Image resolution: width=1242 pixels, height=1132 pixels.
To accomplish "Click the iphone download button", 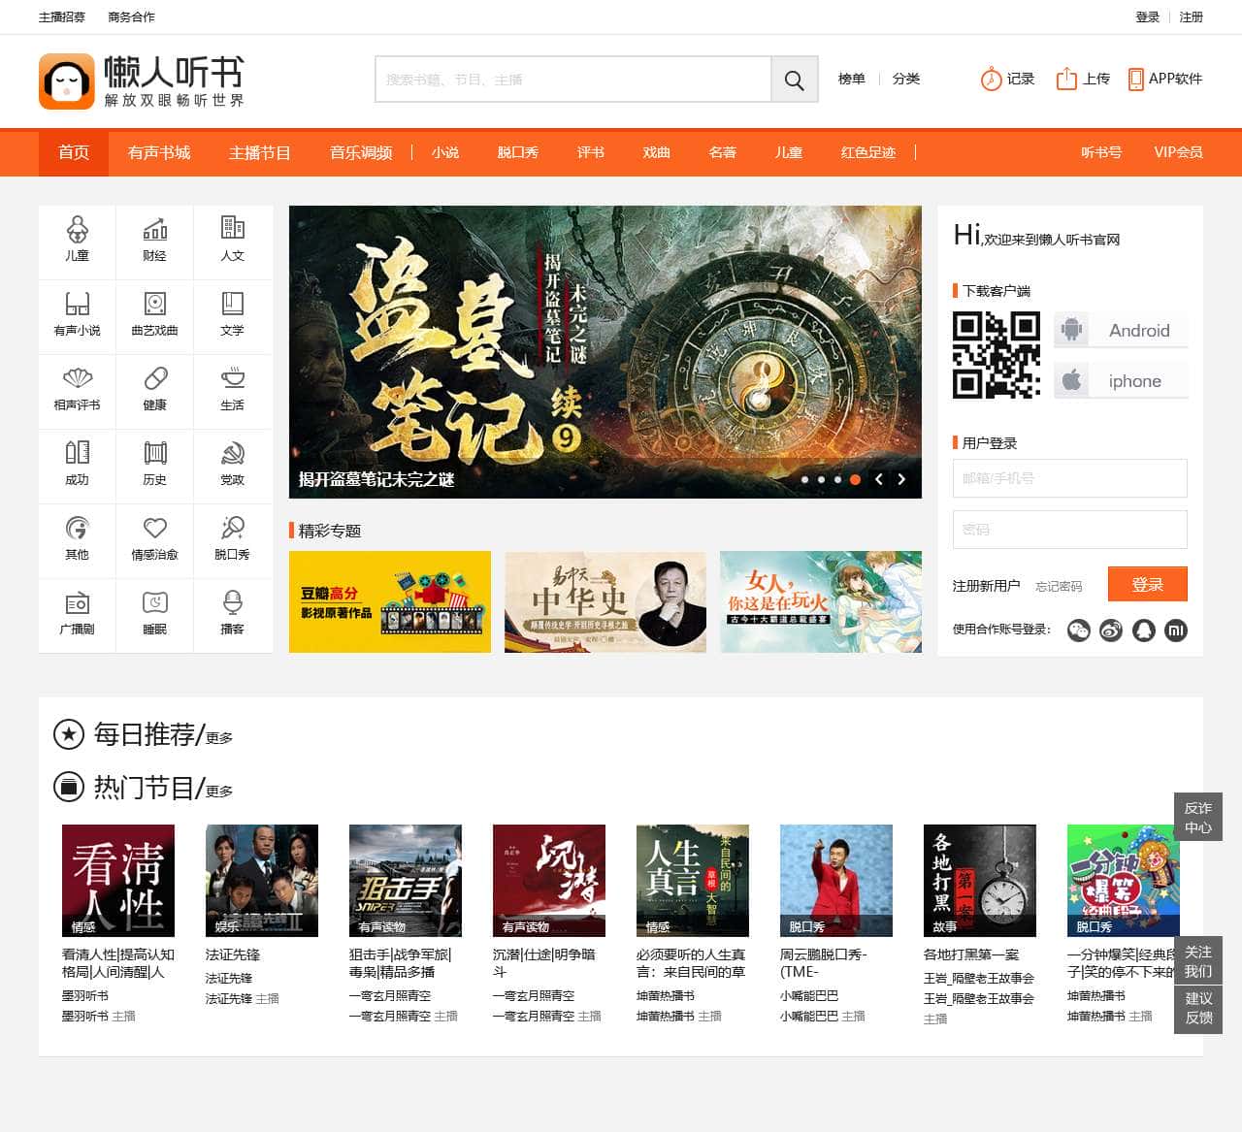I will coord(1121,380).
